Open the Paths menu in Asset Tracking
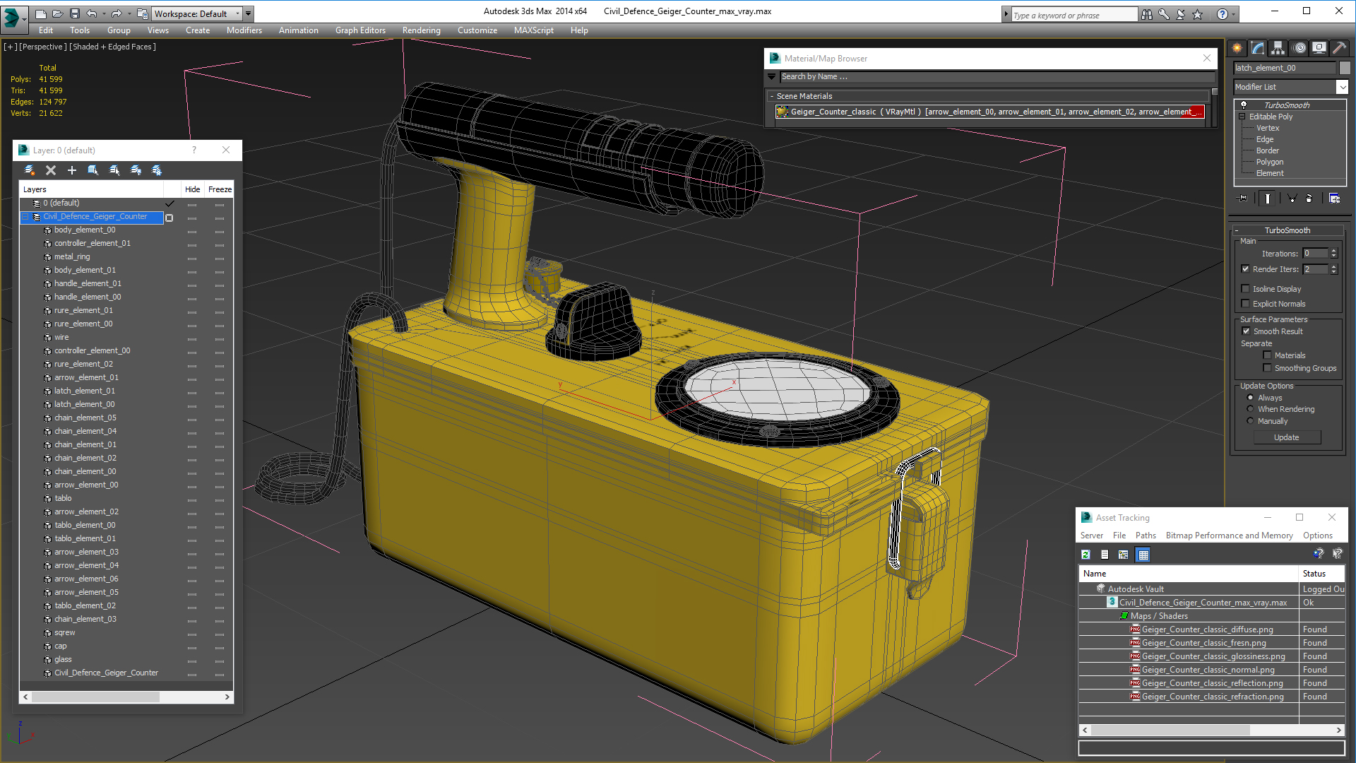The image size is (1356, 763). pyautogui.click(x=1146, y=536)
